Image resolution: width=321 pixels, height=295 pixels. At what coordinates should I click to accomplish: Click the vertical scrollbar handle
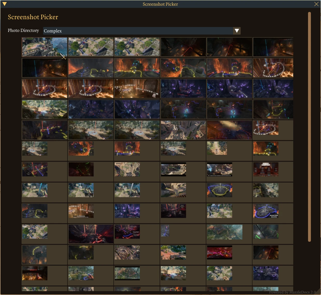(309, 127)
